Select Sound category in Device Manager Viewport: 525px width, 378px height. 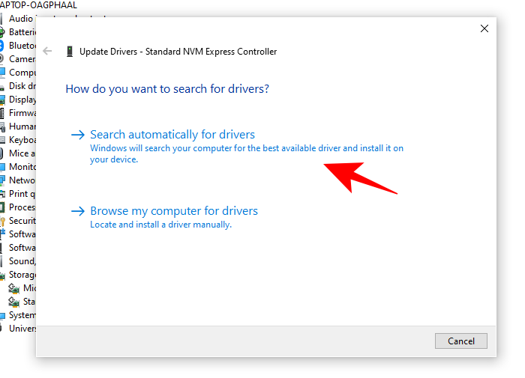[22, 261]
